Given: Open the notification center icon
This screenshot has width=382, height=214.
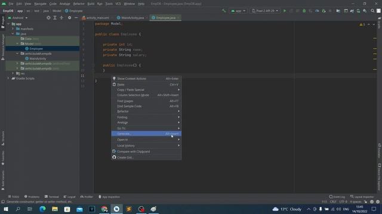Looking at the screenshot, I should click(374, 209).
